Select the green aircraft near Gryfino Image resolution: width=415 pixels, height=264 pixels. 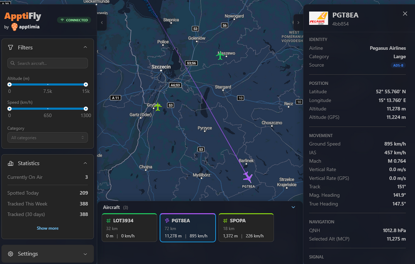click(x=158, y=107)
